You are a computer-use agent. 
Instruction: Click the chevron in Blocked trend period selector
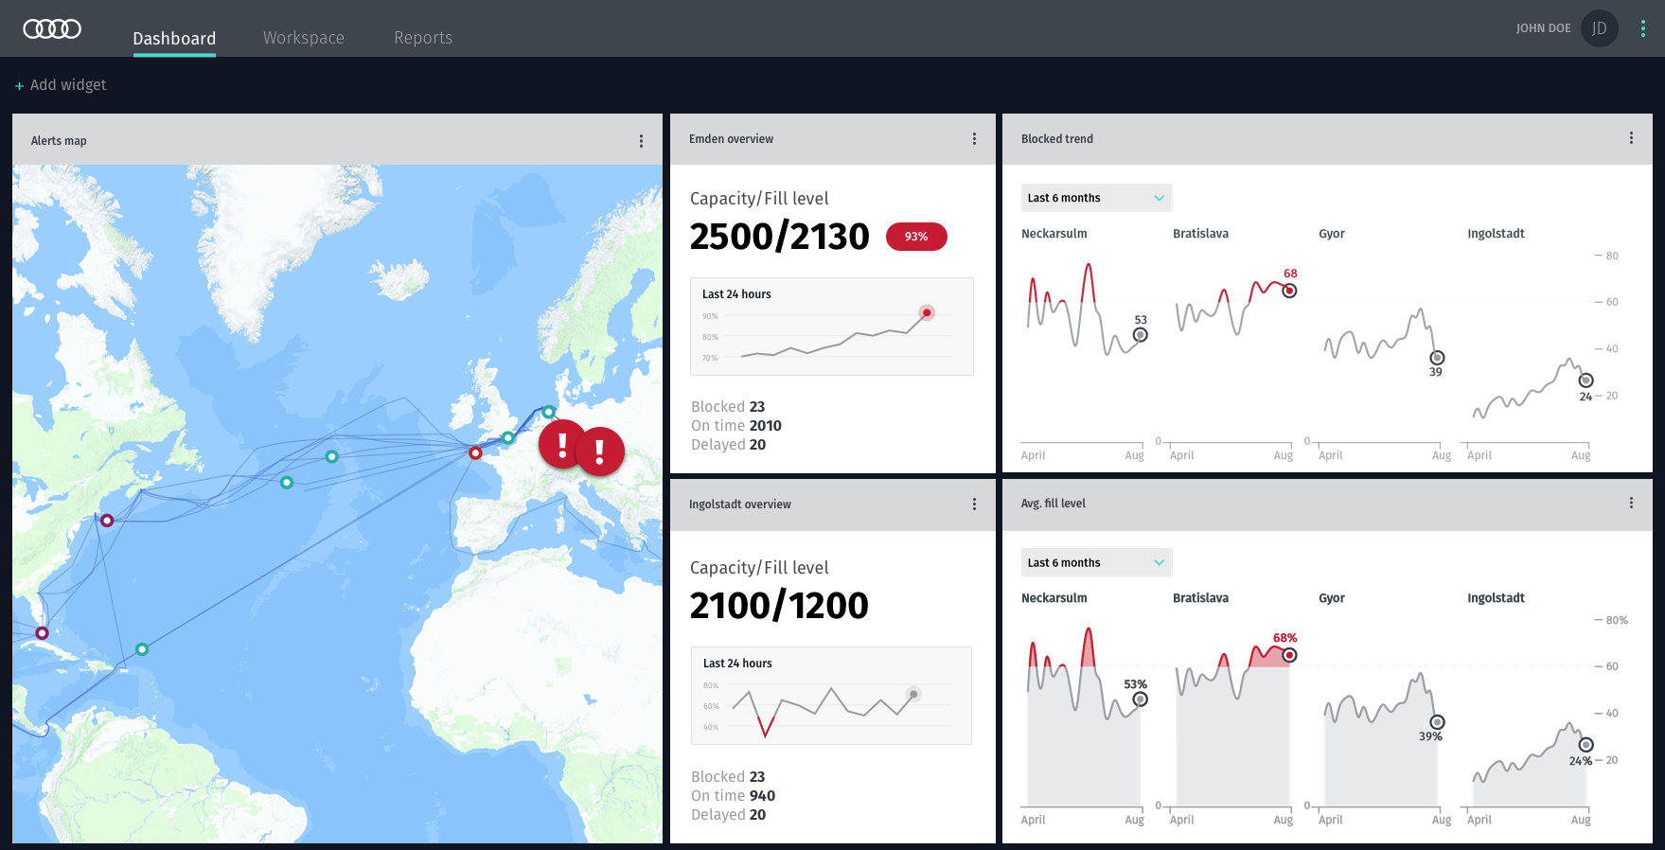tap(1159, 198)
